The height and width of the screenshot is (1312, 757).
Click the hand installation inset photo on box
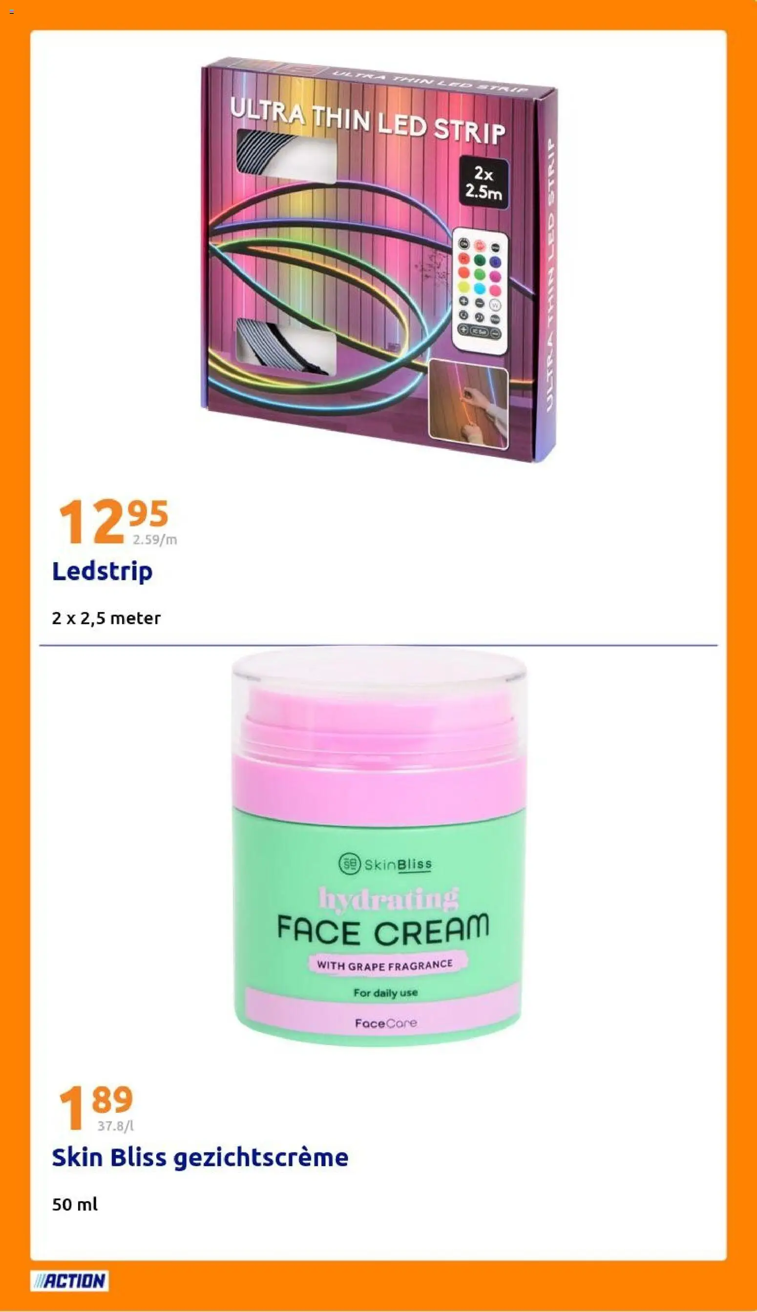(468, 404)
